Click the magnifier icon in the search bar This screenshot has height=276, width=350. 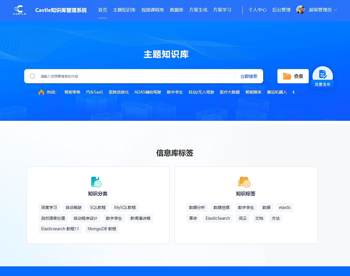pyautogui.click(x=32, y=76)
